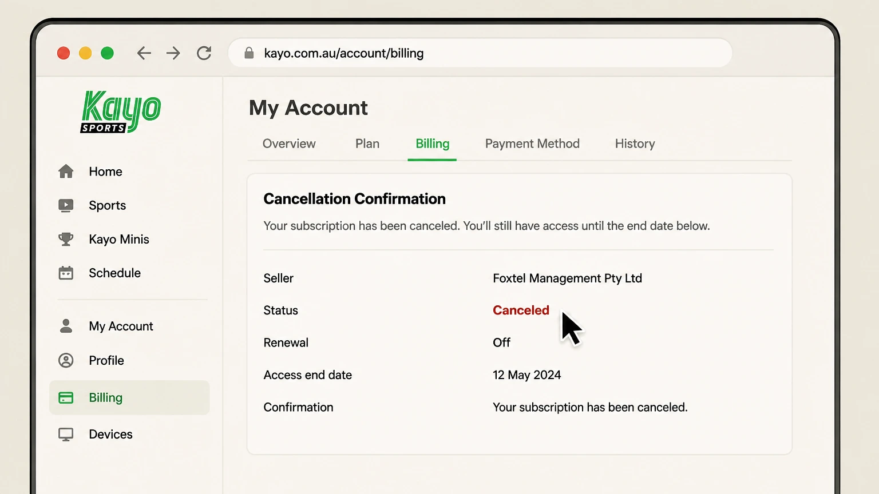Select the Billing tab
879x494 pixels.
click(x=432, y=144)
